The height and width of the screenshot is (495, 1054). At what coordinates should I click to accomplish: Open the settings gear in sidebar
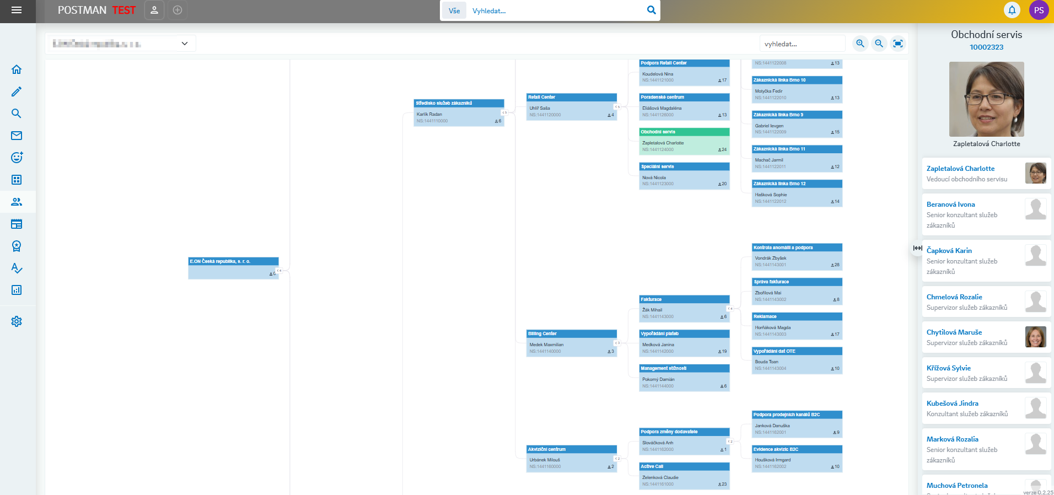17,321
